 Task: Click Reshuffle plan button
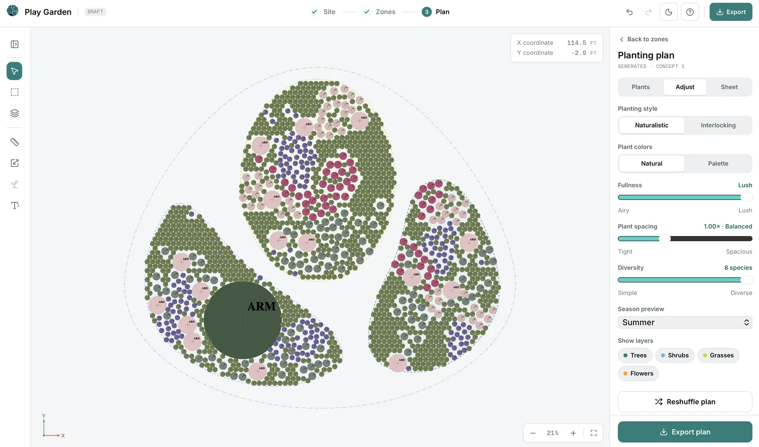(x=685, y=402)
